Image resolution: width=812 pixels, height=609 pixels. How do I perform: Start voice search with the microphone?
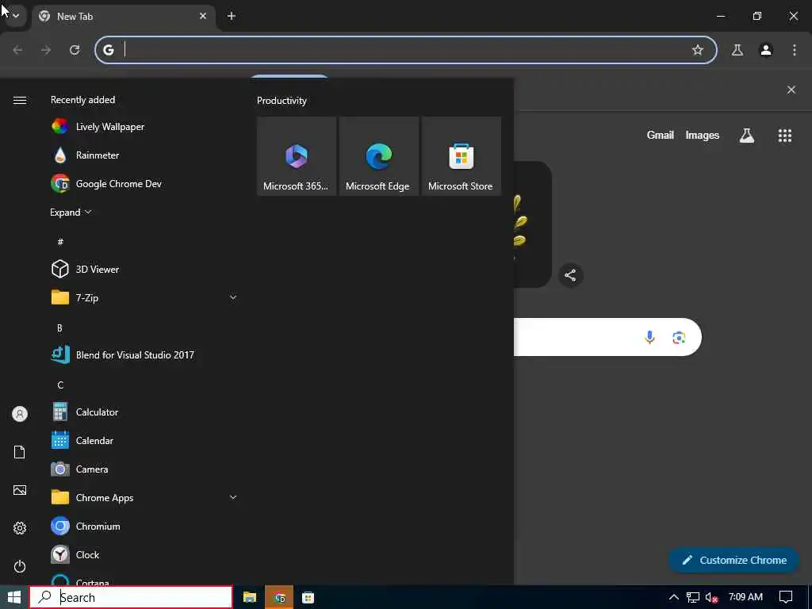[649, 337]
